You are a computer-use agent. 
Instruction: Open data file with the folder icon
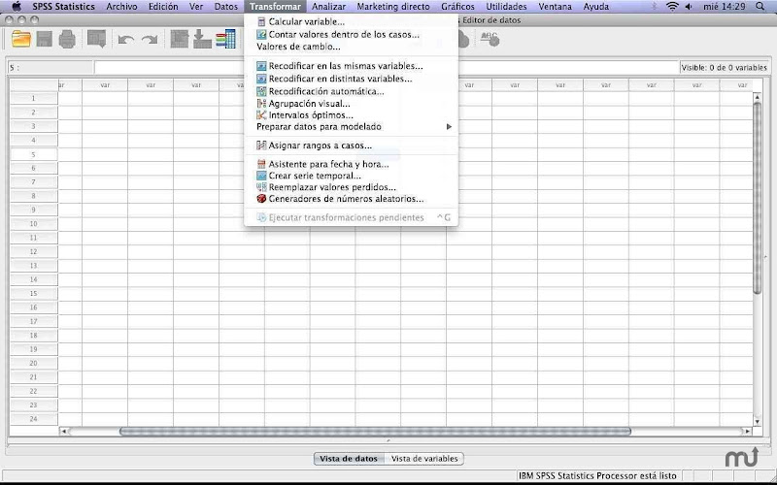click(x=21, y=39)
